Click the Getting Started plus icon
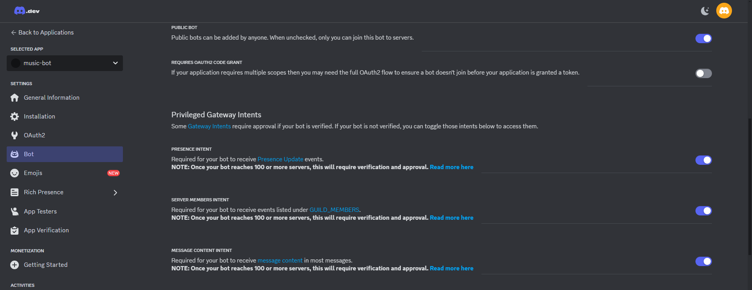Viewport: 752px width, 290px height. click(x=15, y=264)
